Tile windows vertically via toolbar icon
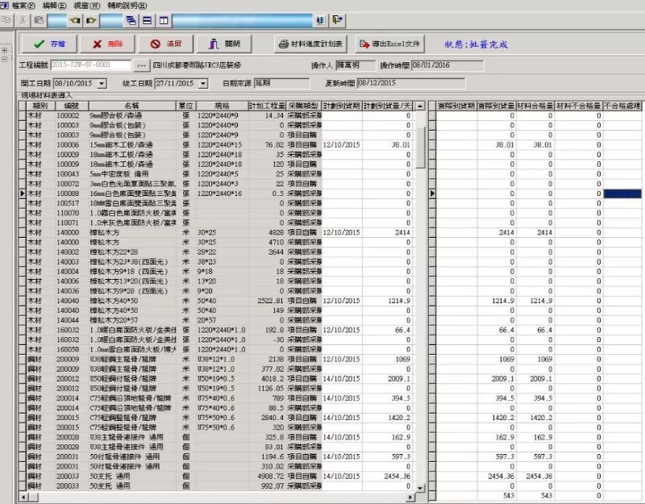The width and height of the screenshot is (645, 504). point(164,20)
